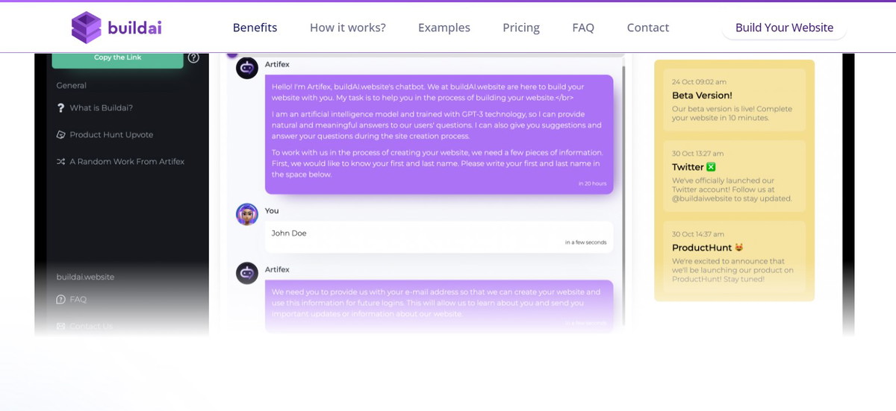Click the You user avatar

pos(247,214)
